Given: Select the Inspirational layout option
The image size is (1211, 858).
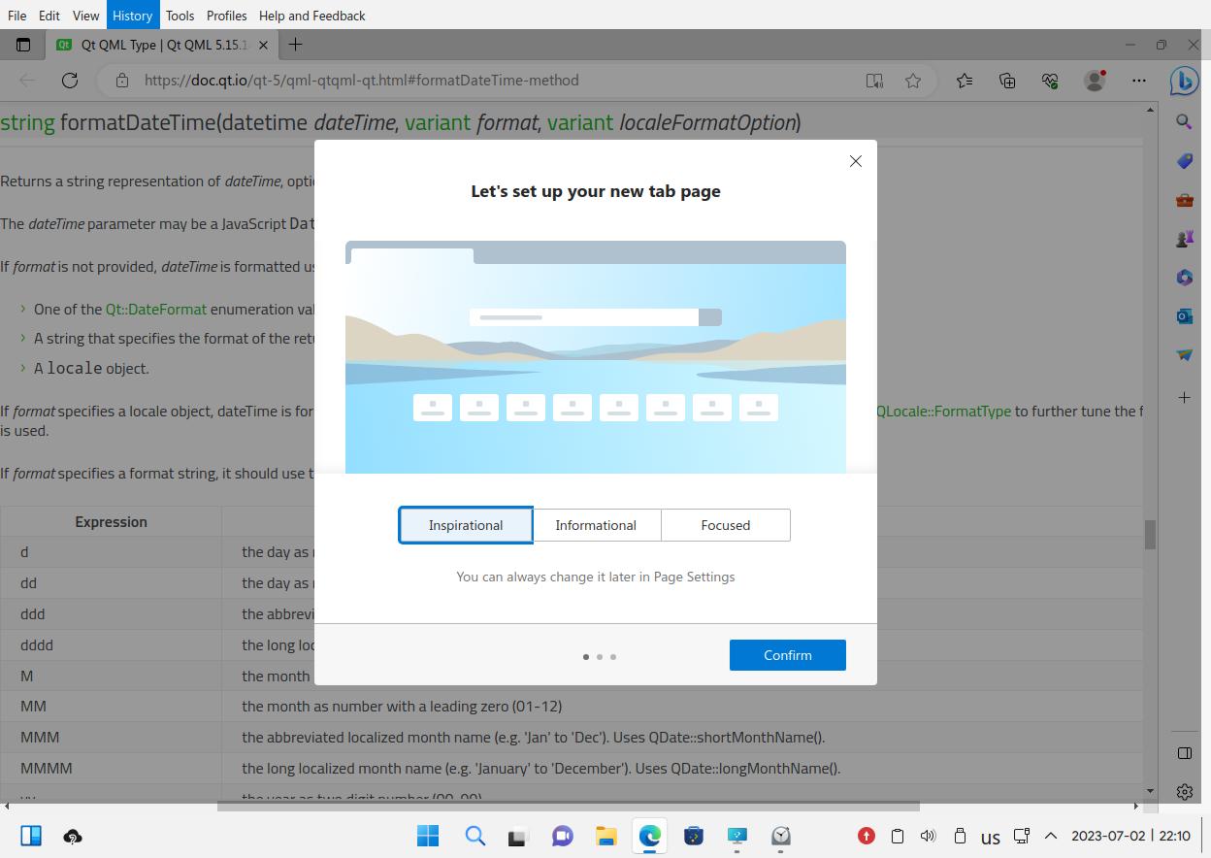Looking at the screenshot, I should click(466, 525).
